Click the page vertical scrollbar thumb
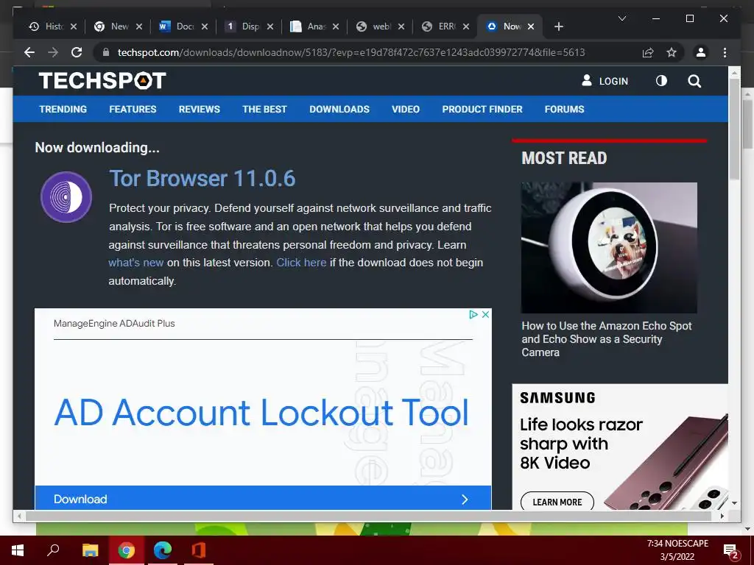This screenshot has width=754, height=565. pyautogui.click(x=734, y=129)
